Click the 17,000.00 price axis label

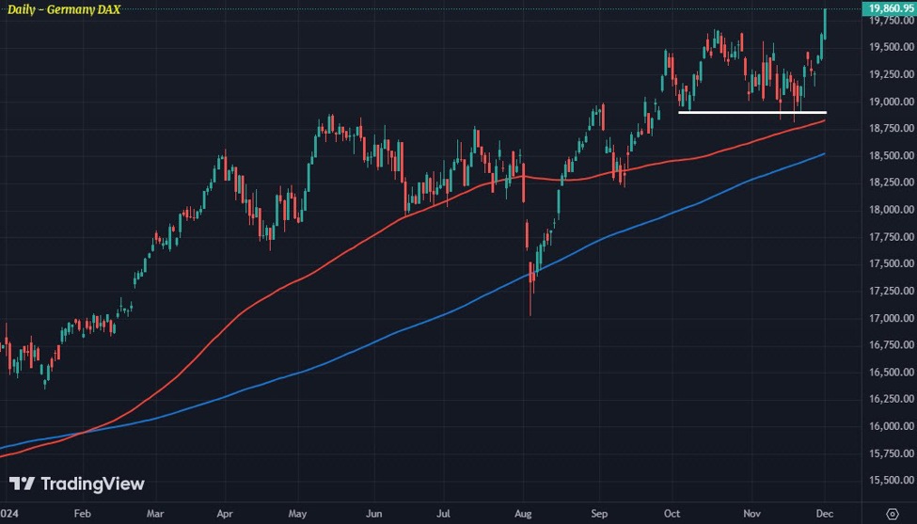coord(892,318)
